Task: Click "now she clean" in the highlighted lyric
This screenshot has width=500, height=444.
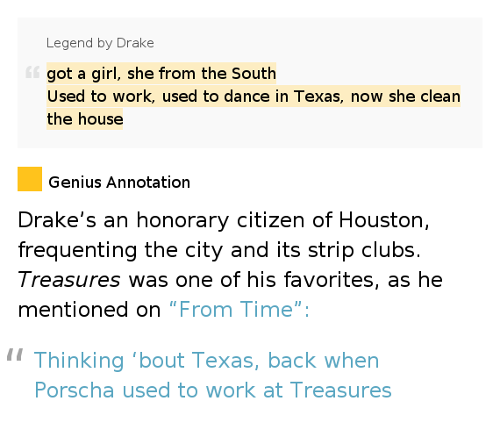Action: (405, 97)
